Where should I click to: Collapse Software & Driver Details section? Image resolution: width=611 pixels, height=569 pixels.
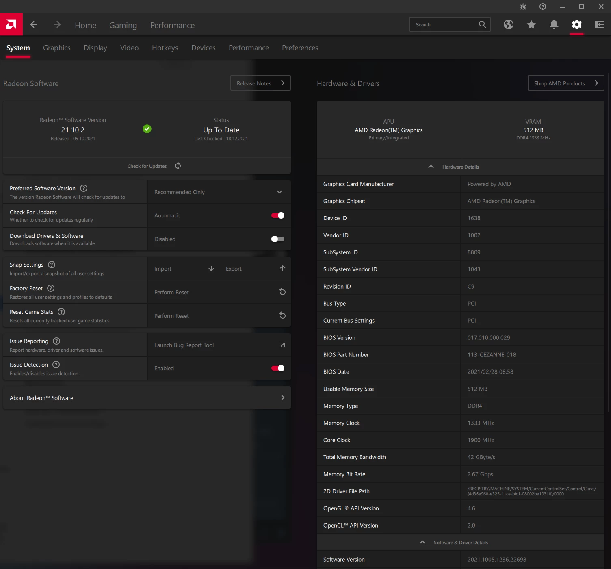click(461, 542)
